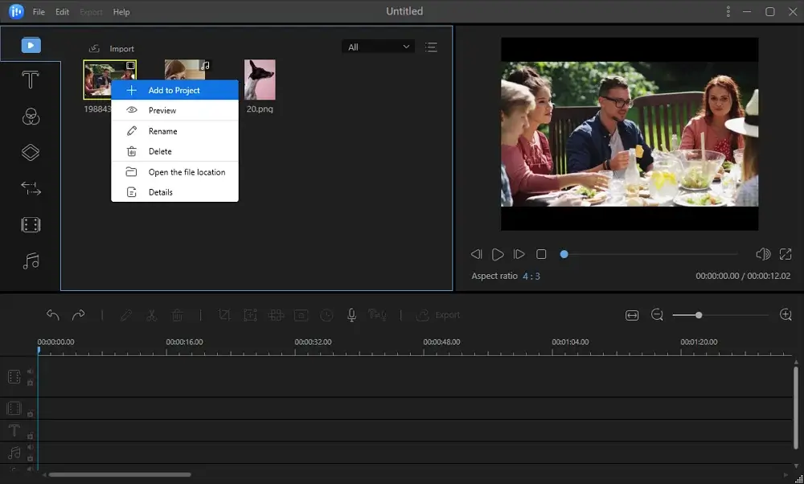Select the Split scissors tool
The height and width of the screenshot is (484, 804).
(152, 314)
